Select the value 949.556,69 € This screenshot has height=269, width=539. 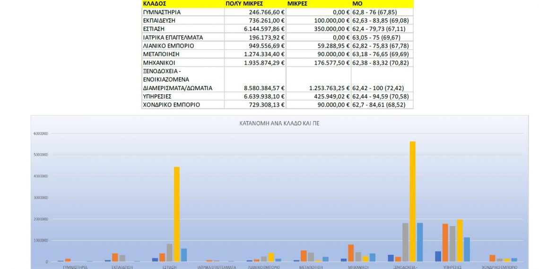(x=268, y=46)
